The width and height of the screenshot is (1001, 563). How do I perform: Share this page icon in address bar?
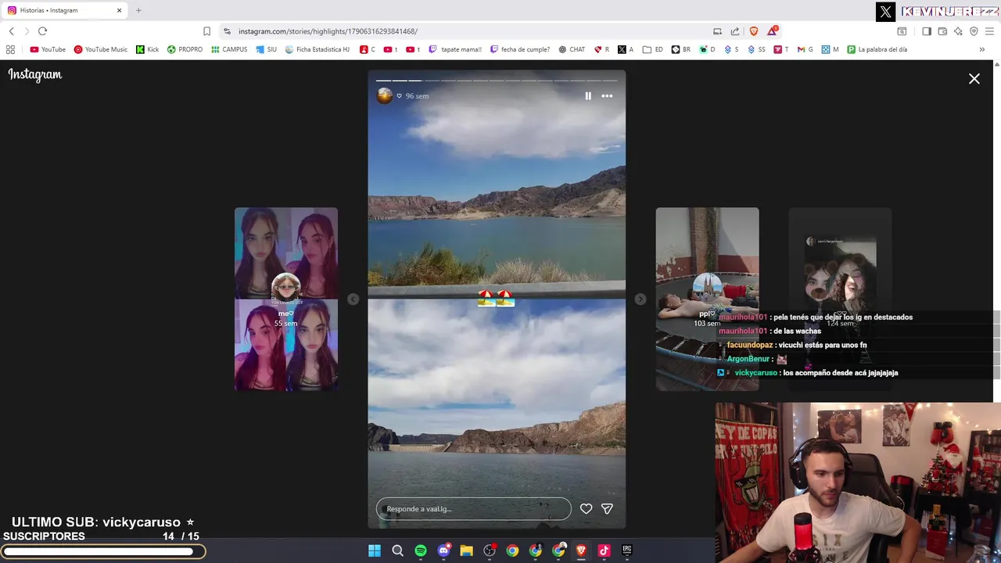coord(735,31)
